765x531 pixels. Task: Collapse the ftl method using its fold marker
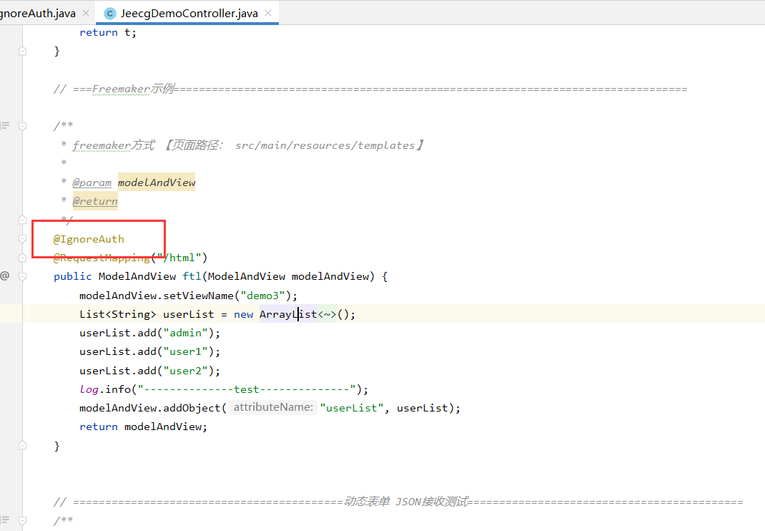click(22, 276)
